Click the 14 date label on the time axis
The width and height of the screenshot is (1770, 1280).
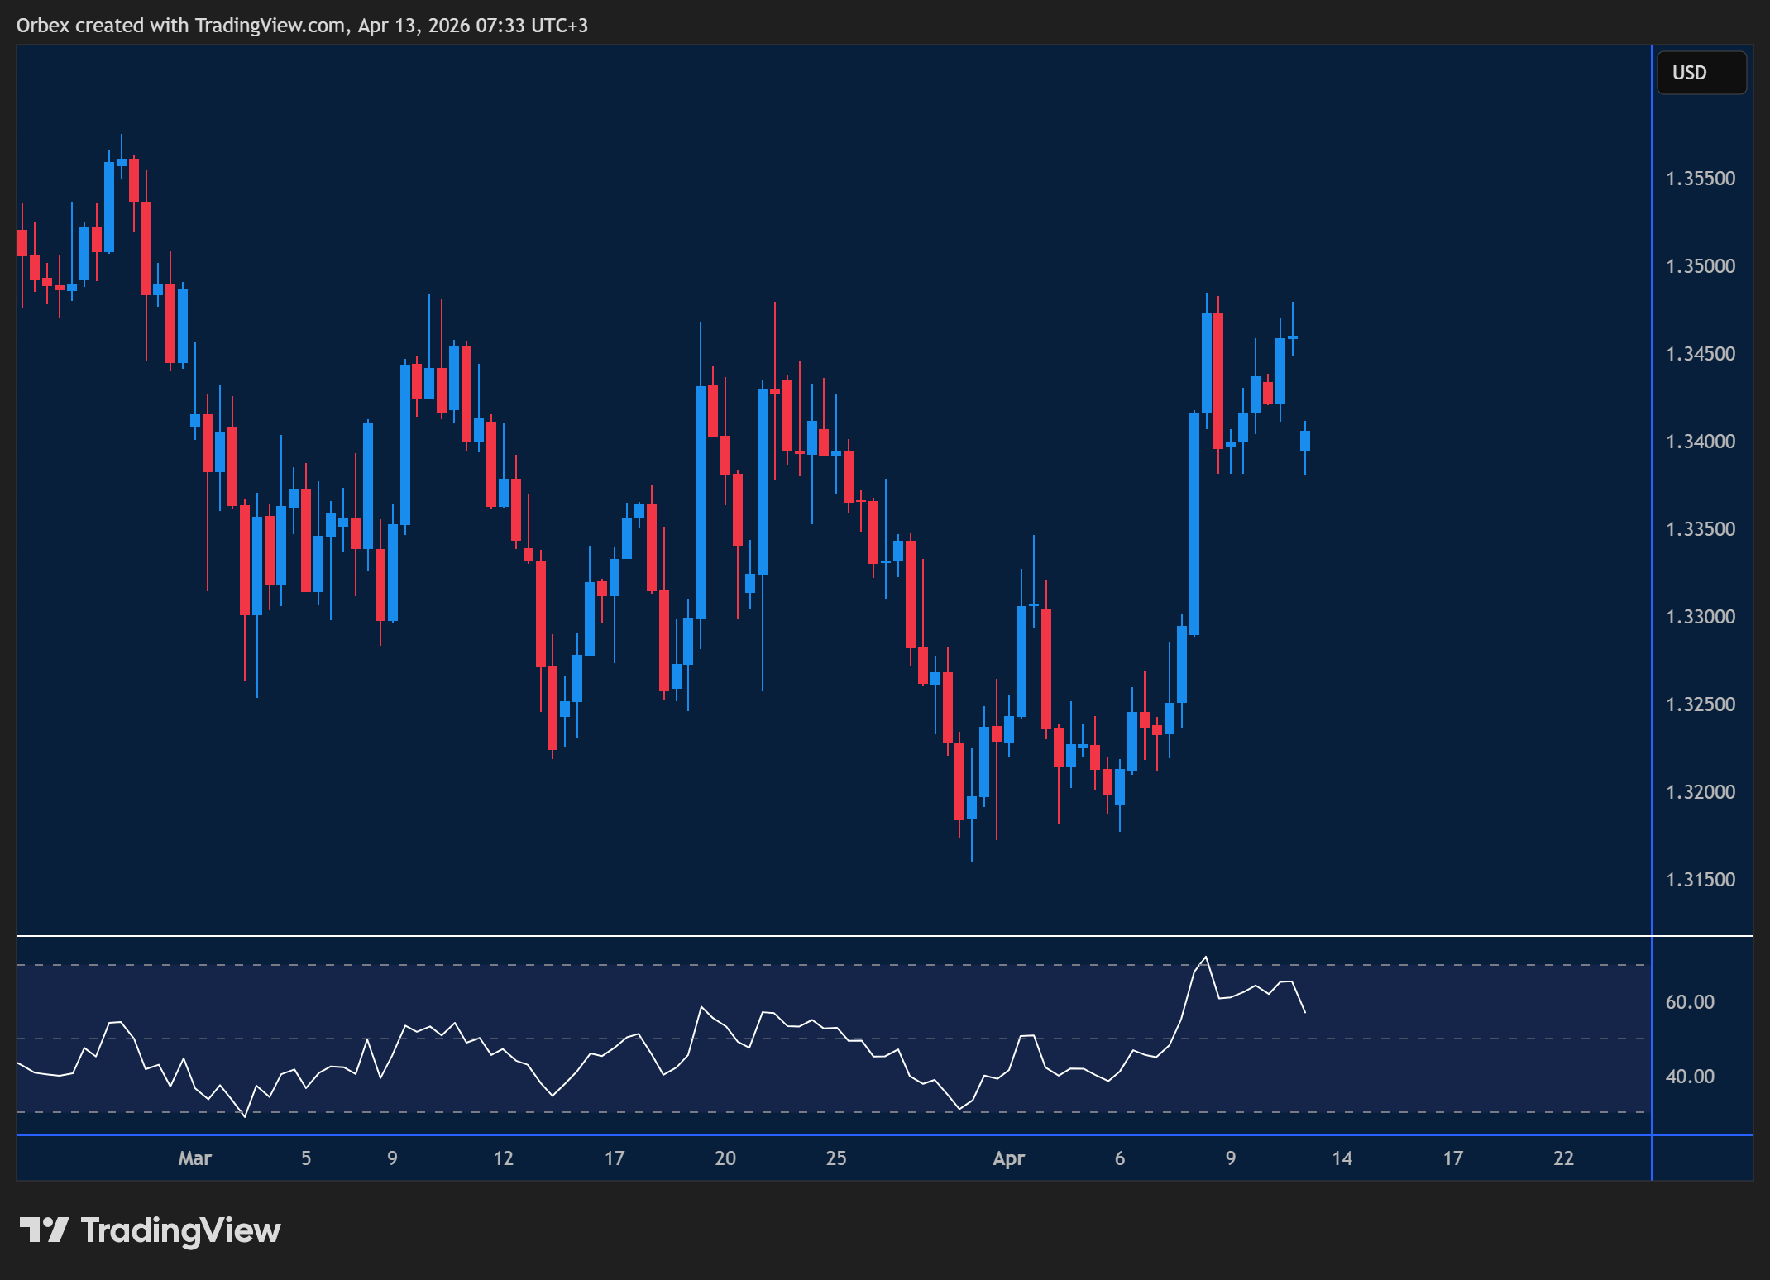[x=1342, y=1158]
